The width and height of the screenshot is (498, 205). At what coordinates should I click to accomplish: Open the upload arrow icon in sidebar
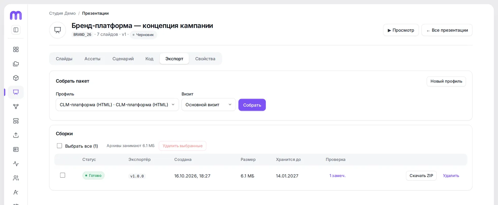(16, 135)
